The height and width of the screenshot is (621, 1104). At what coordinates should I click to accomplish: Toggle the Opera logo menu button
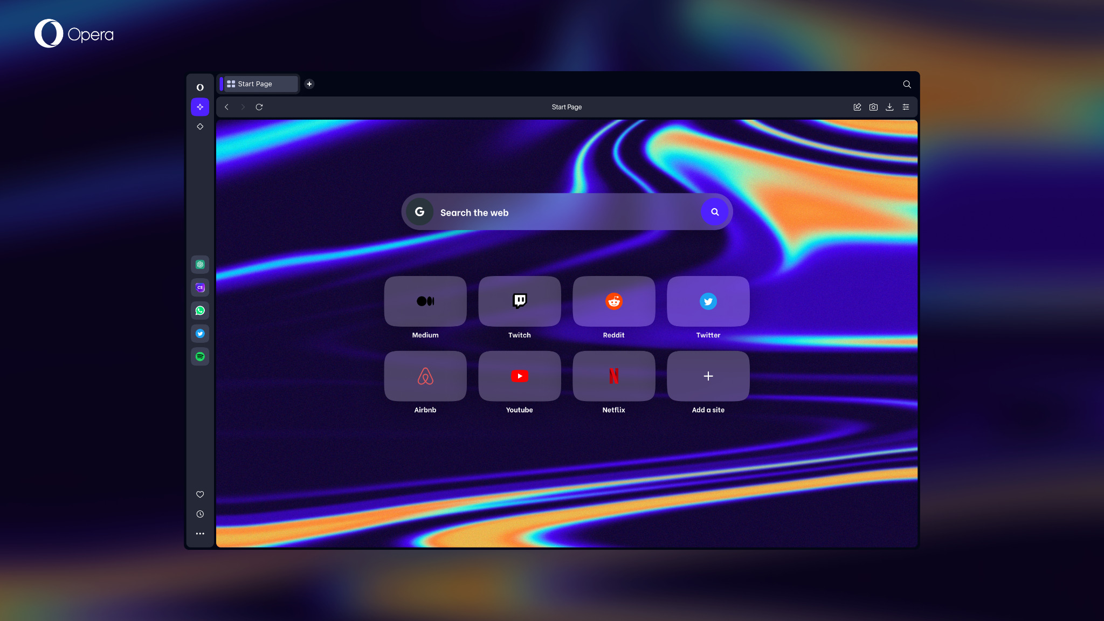point(199,86)
